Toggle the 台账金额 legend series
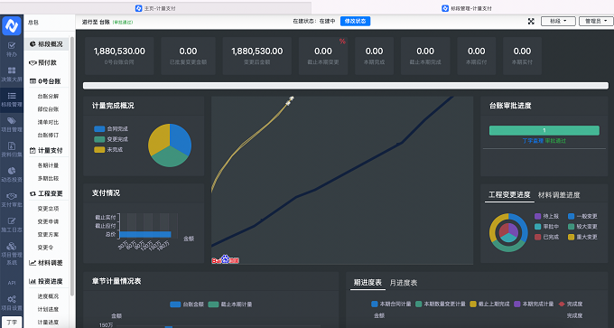The height and width of the screenshot is (328, 614). (x=187, y=305)
